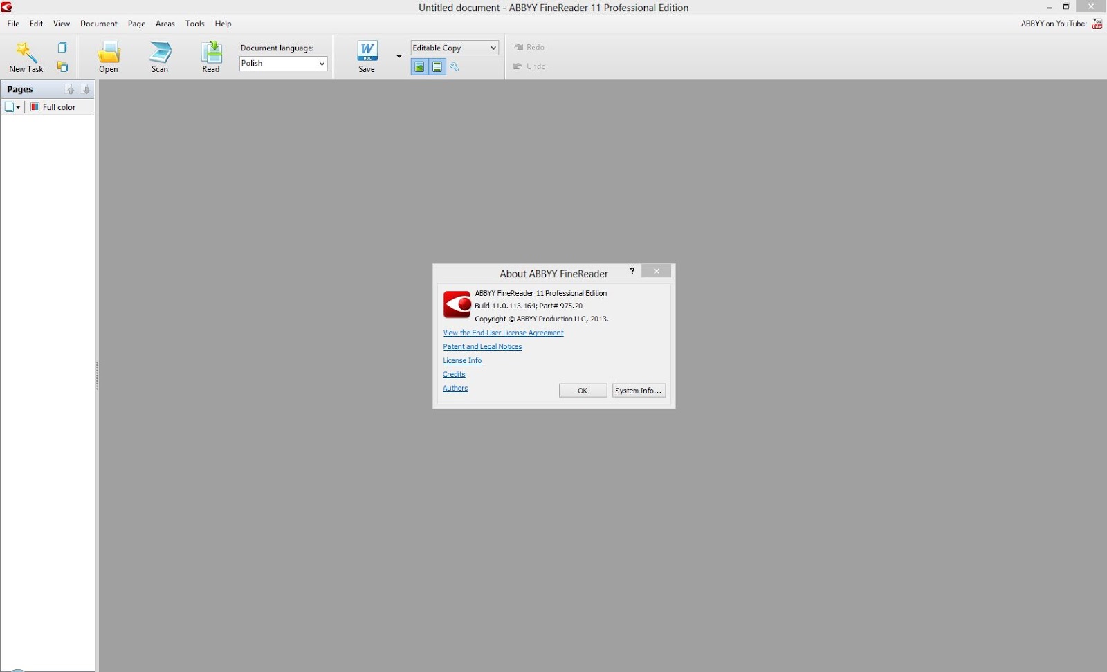1107x672 pixels.
Task: Open the Document menu
Action: click(99, 24)
